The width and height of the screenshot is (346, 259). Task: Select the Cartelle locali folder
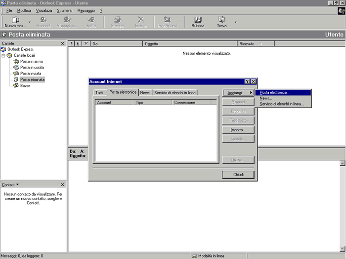(25, 55)
